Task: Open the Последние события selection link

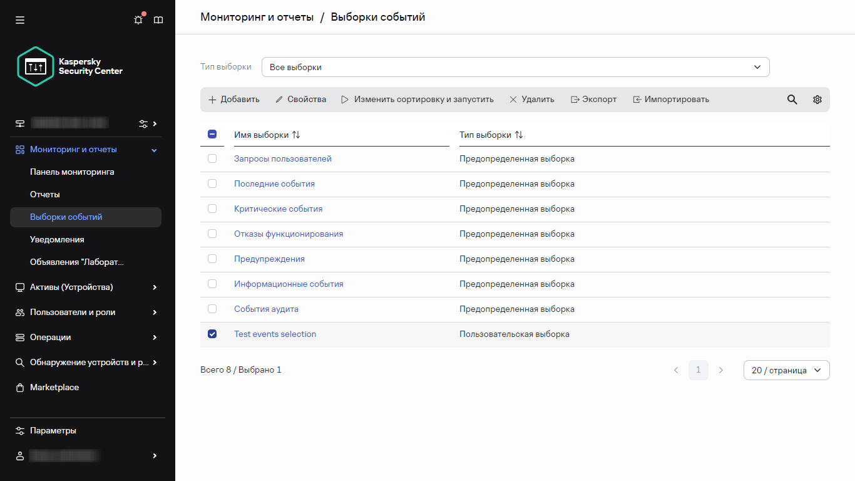Action: point(274,184)
